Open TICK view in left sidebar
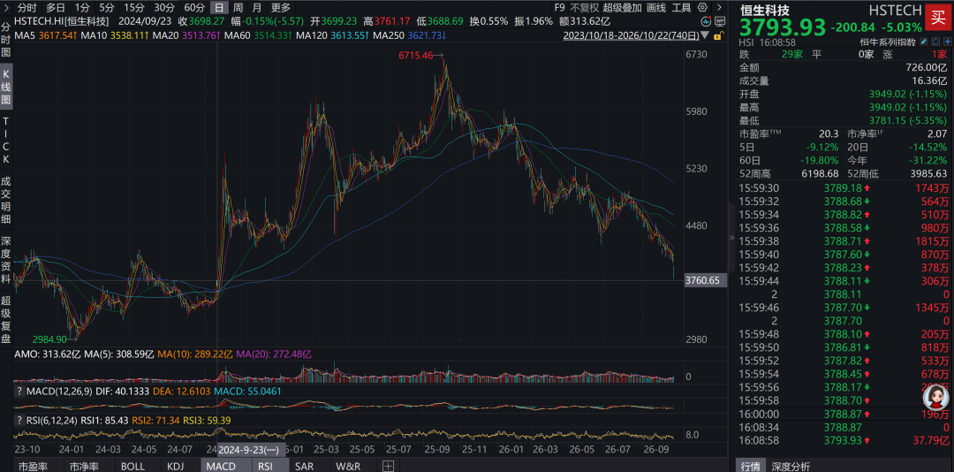Image resolution: width=954 pixels, height=472 pixels. coord(5,140)
